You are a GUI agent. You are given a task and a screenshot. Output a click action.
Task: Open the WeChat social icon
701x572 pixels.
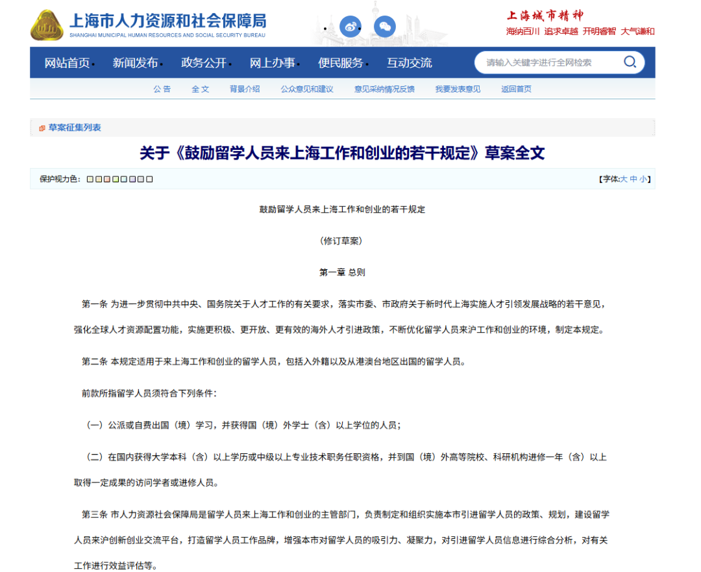385,26
